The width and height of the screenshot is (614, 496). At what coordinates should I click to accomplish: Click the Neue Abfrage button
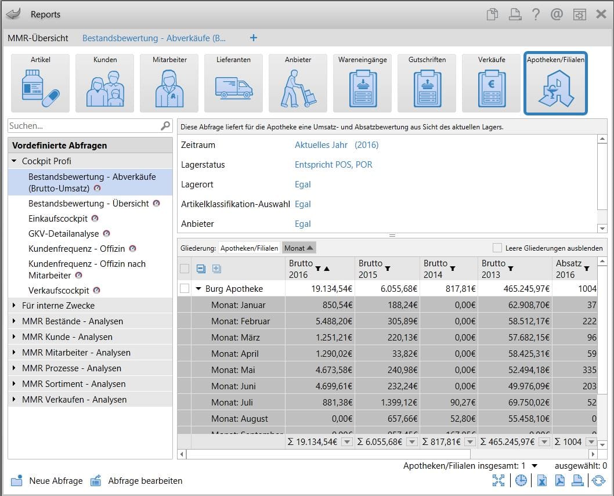coord(46,481)
